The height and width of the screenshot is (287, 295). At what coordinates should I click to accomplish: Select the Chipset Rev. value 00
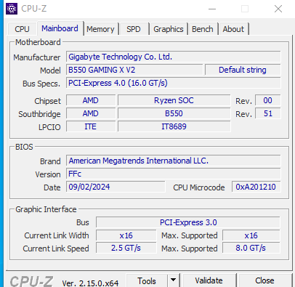(268, 100)
